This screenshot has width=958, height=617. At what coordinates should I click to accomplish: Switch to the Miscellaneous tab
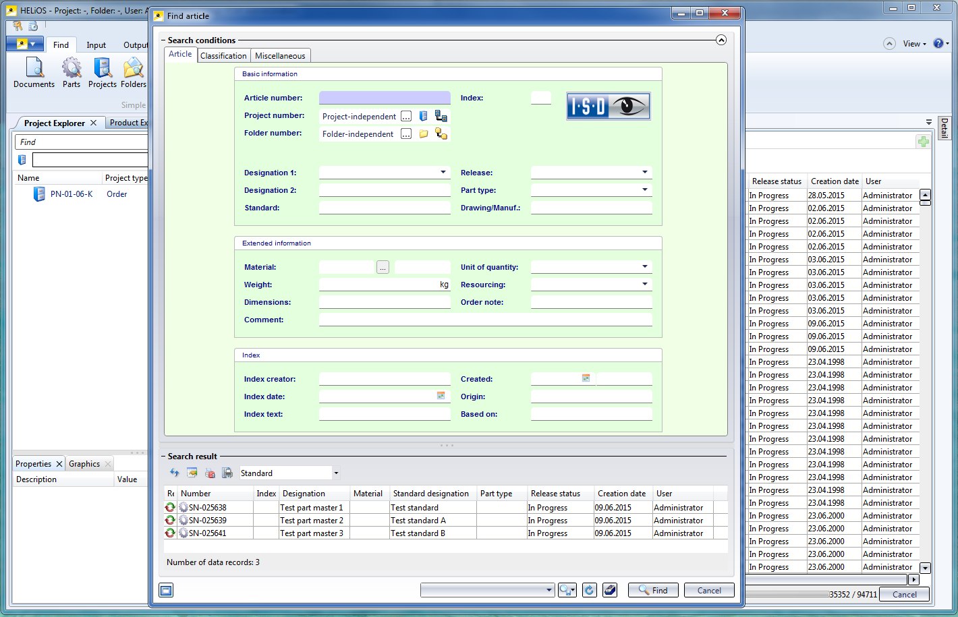(x=280, y=56)
